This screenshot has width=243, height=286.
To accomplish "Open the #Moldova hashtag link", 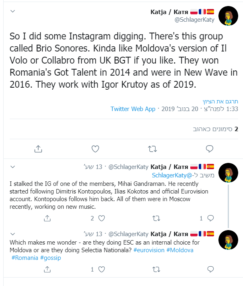I will [179, 250].
